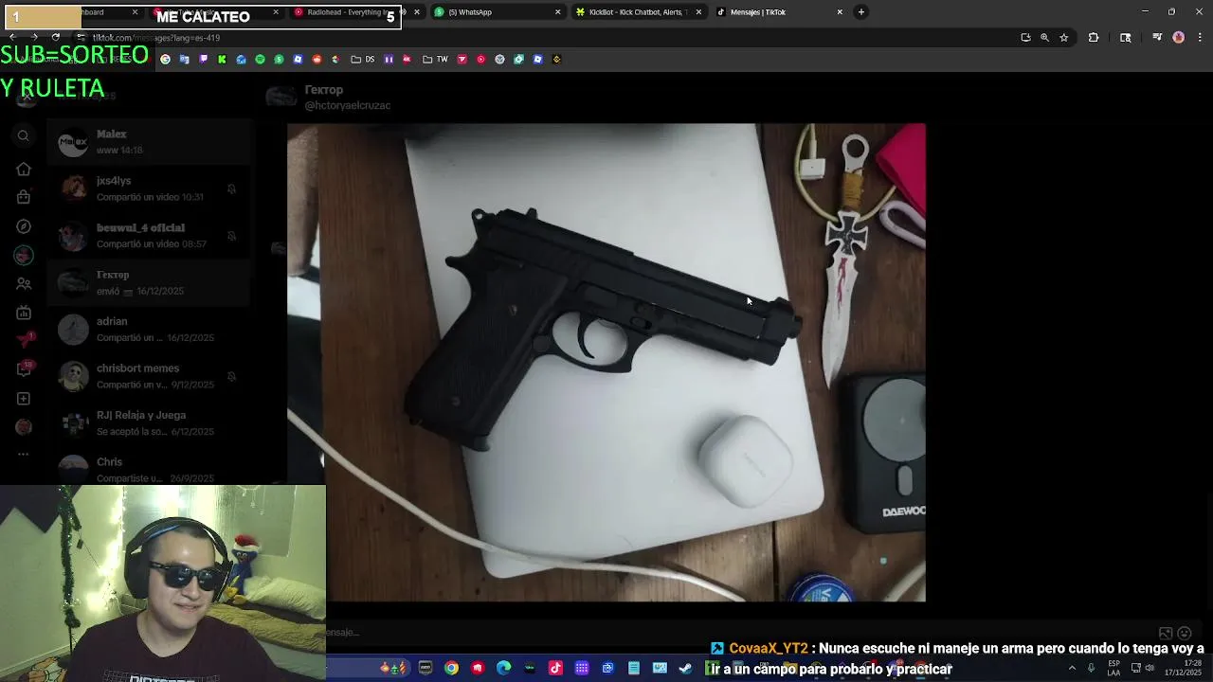Screen dimensions: 1213x682
Task: Click the ESP LAA language indicator
Action: [x=1113, y=668]
